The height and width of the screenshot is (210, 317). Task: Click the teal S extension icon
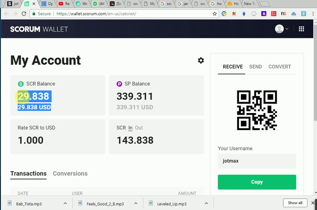[x=304, y=14]
